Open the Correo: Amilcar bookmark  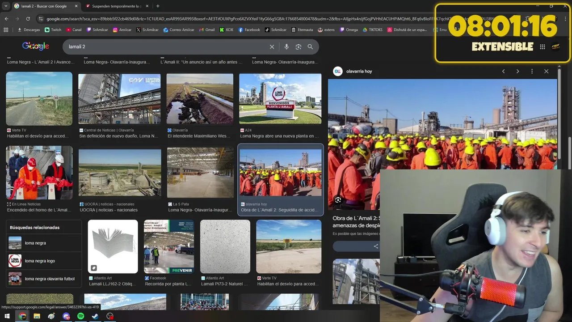point(179,30)
